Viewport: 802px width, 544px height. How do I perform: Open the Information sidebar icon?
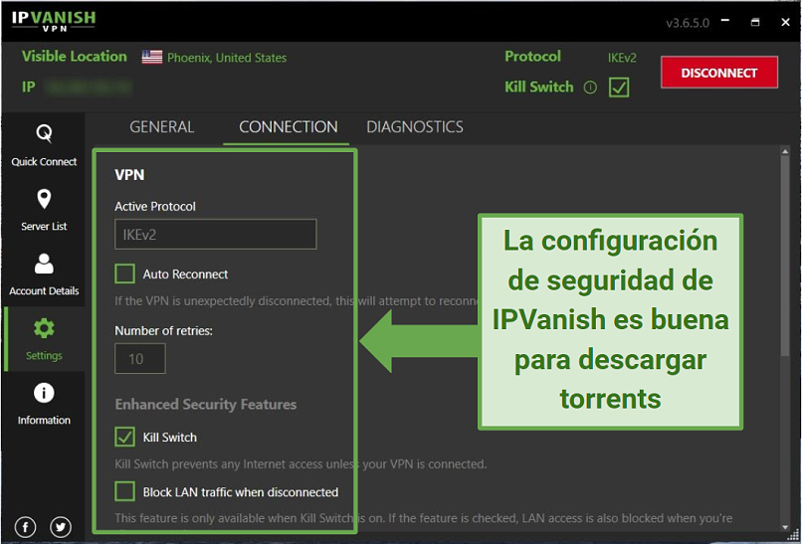tap(44, 393)
